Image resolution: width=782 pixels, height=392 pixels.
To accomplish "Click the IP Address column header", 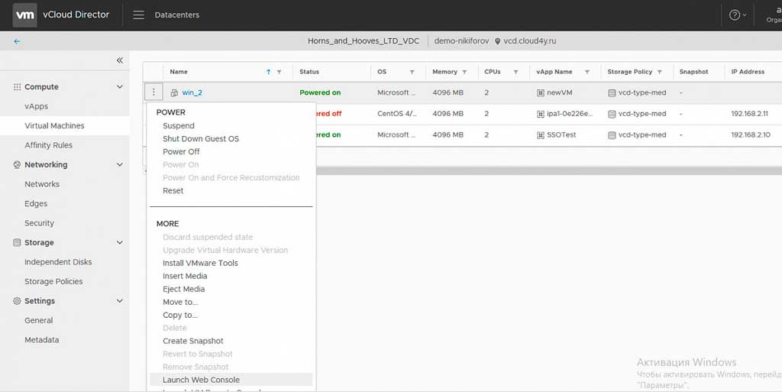I will tap(748, 72).
